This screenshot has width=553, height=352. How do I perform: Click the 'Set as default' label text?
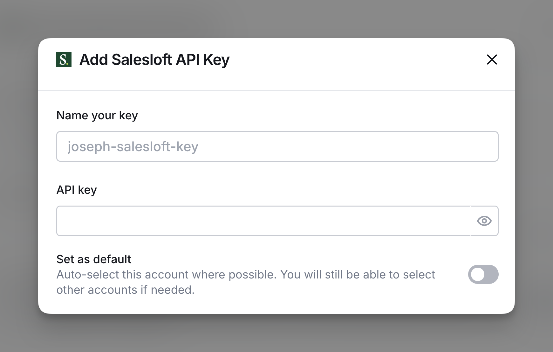[x=94, y=259]
